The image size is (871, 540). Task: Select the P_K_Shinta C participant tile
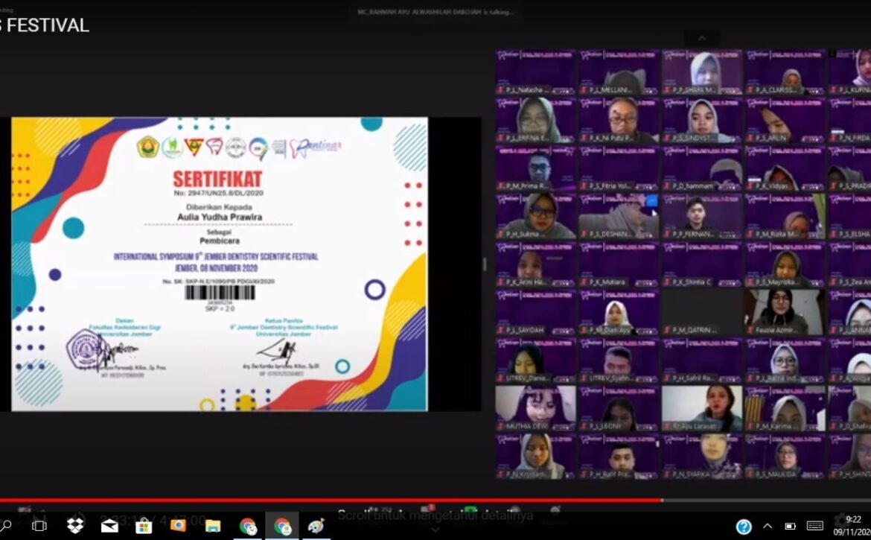point(702,264)
